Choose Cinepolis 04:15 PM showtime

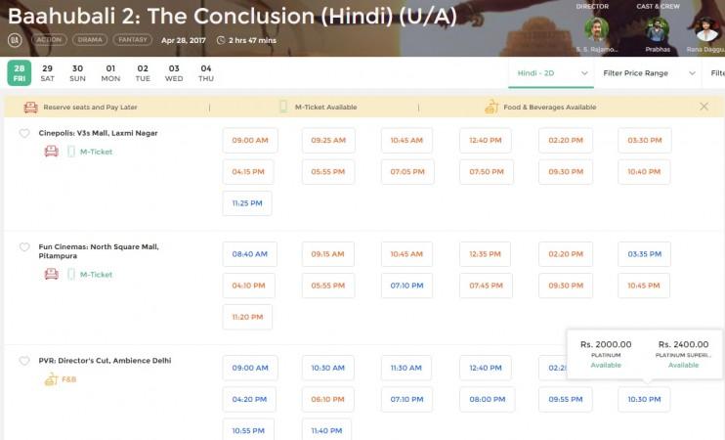[x=248, y=172]
